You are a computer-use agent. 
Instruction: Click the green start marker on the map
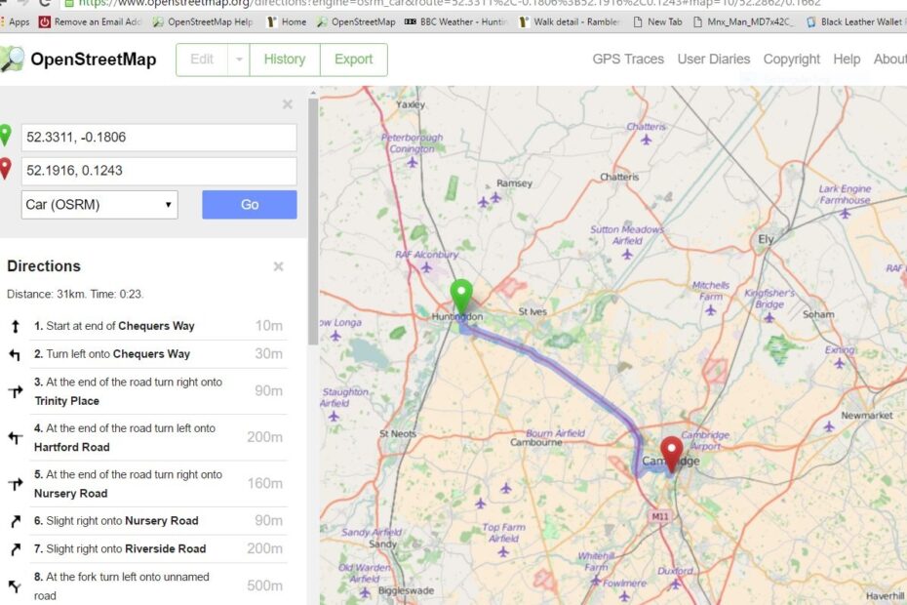[461, 297]
